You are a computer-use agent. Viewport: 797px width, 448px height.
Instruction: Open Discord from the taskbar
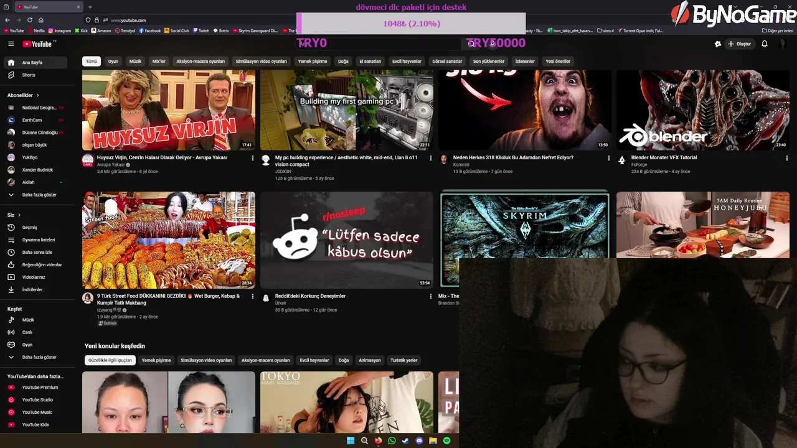[x=419, y=441]
